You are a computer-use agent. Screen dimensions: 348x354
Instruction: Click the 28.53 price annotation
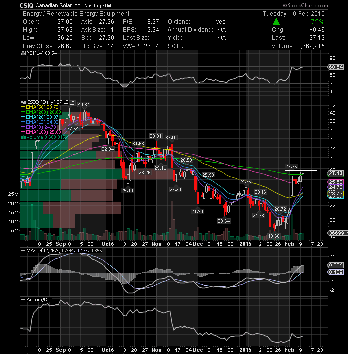pos(186,160)
